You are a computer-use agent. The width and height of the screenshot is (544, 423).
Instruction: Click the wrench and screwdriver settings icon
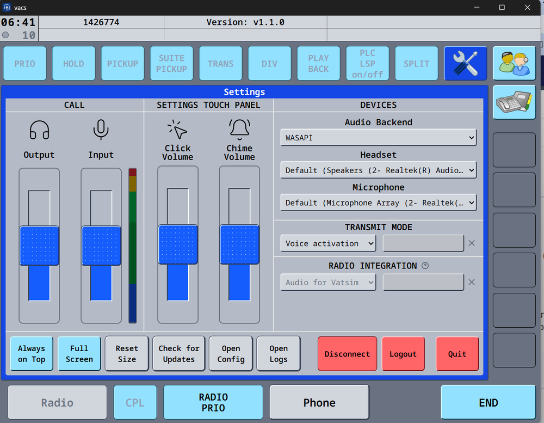(x=465, y=64)
